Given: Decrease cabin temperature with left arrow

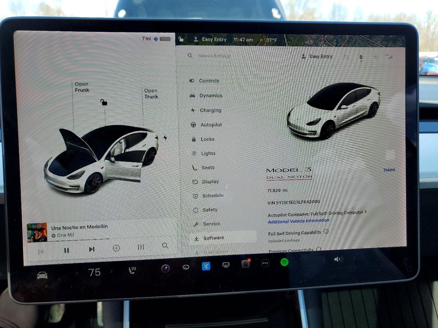Looking at the screenshot, I should (x=77, y=273).
